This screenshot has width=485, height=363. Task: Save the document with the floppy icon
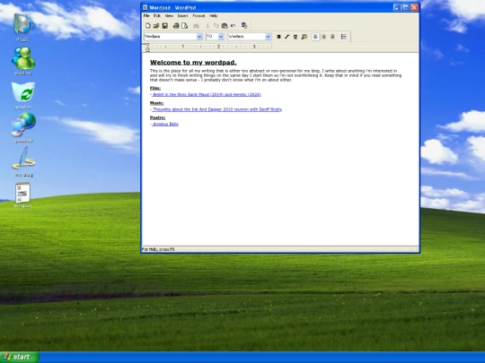point(165,26)
